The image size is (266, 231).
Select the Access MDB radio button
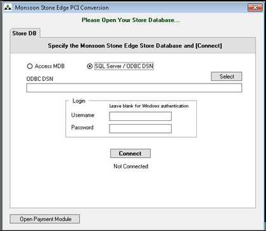tap(30, 66)
